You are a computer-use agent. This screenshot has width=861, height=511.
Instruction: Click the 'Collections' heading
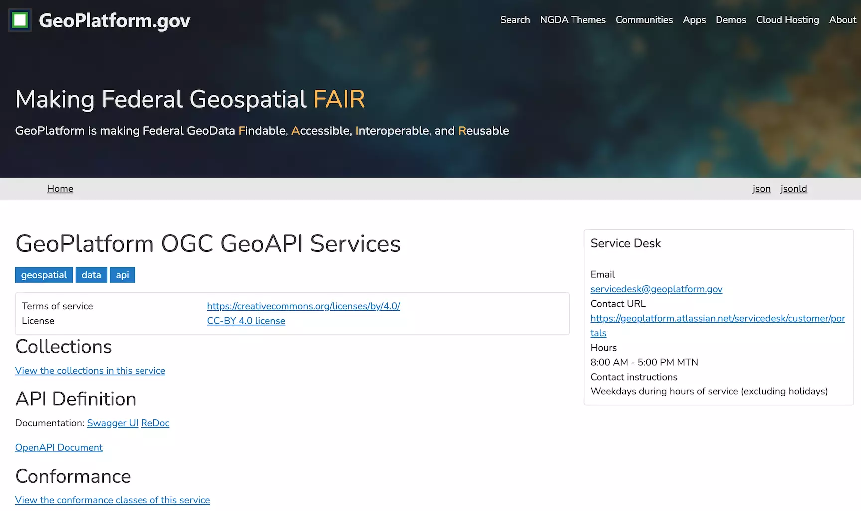pyautogui.click(x=64, y=347)
